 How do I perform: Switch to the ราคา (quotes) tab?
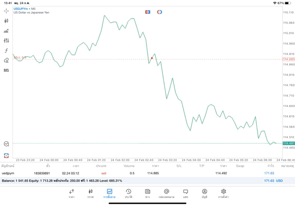71,194
